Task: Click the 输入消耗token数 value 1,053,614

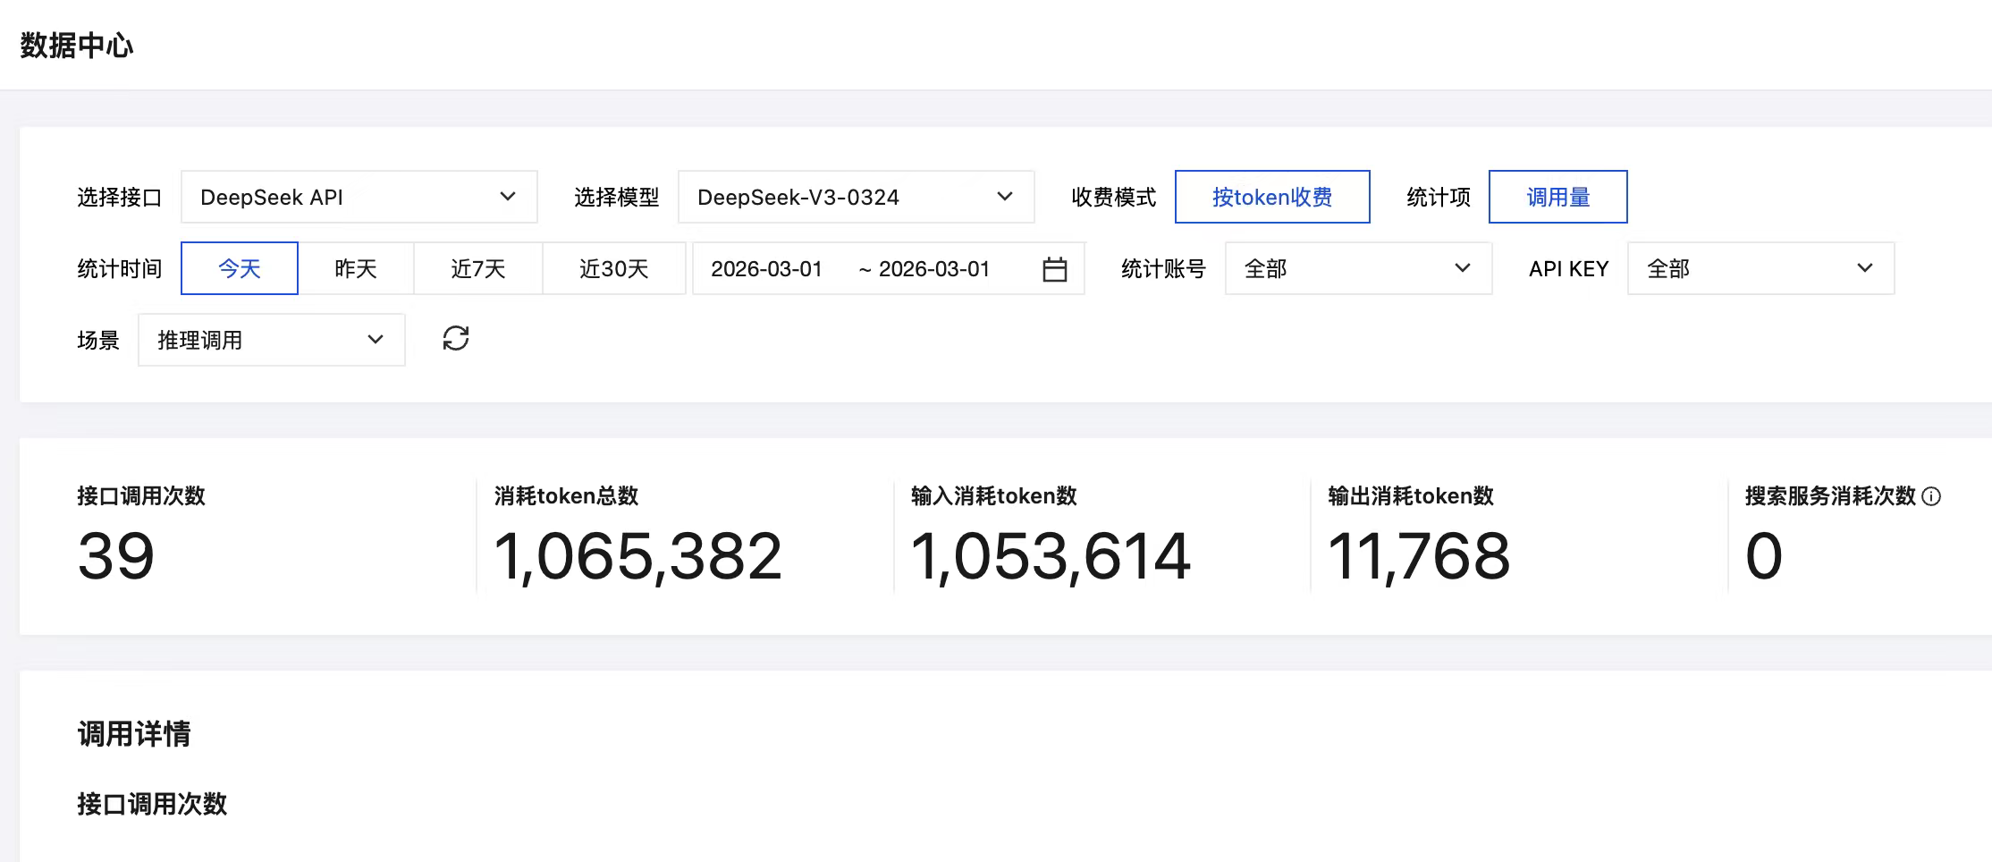Action: click(x=1051, y=556)
